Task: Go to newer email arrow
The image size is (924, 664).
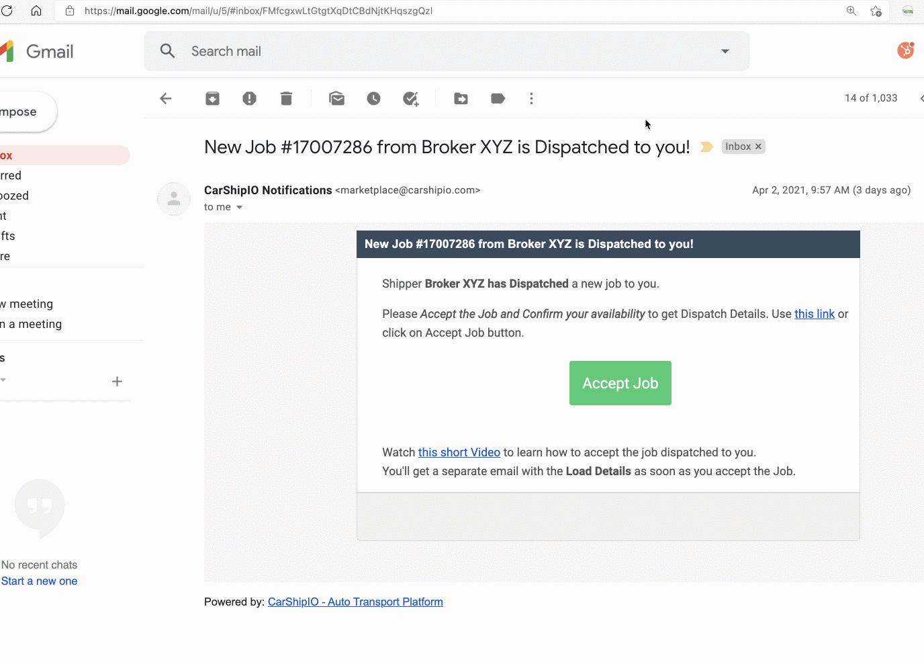Action: (921, 98)
